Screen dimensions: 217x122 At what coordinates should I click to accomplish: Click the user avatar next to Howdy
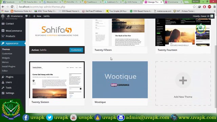point(212,16)
